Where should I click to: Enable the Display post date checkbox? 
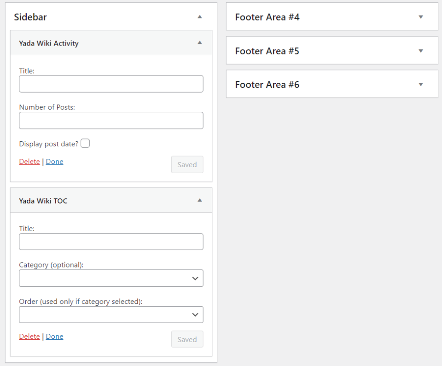point(85,144)
